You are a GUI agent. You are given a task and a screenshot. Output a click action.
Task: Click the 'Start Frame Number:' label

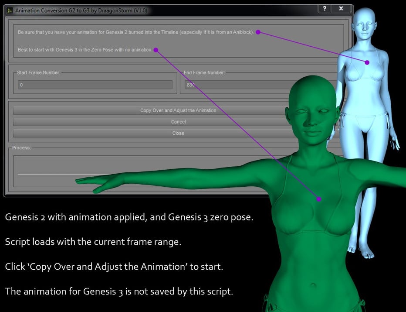[x=39, y=72]
